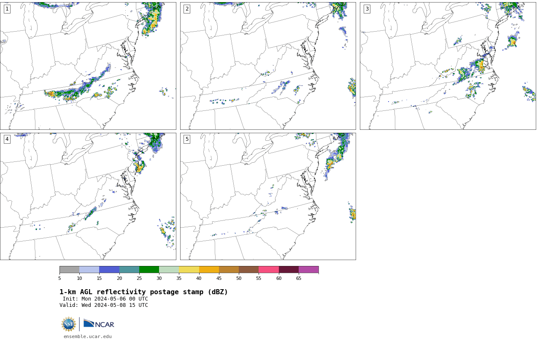Click the panel number 1 label
540x341 pixels.
pyautogui.click(x=7, y=9)
